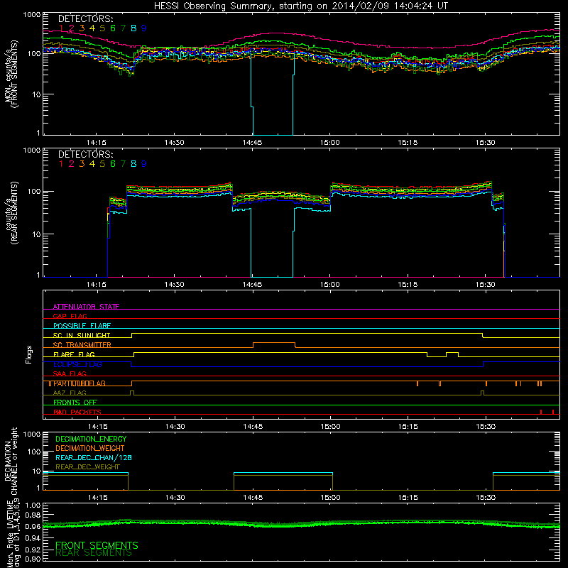Click the REAR SEGMENTS livetime legend label
568x568 pixels.
point(94,553)
